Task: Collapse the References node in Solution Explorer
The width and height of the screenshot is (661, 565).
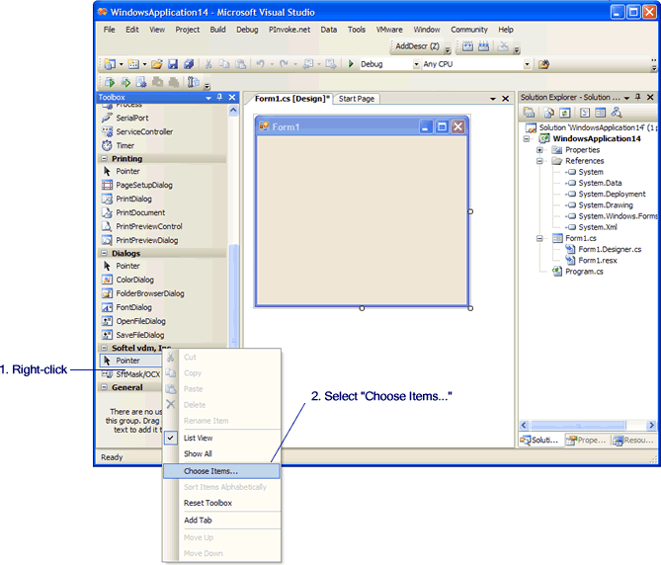Action: [539, 161]
